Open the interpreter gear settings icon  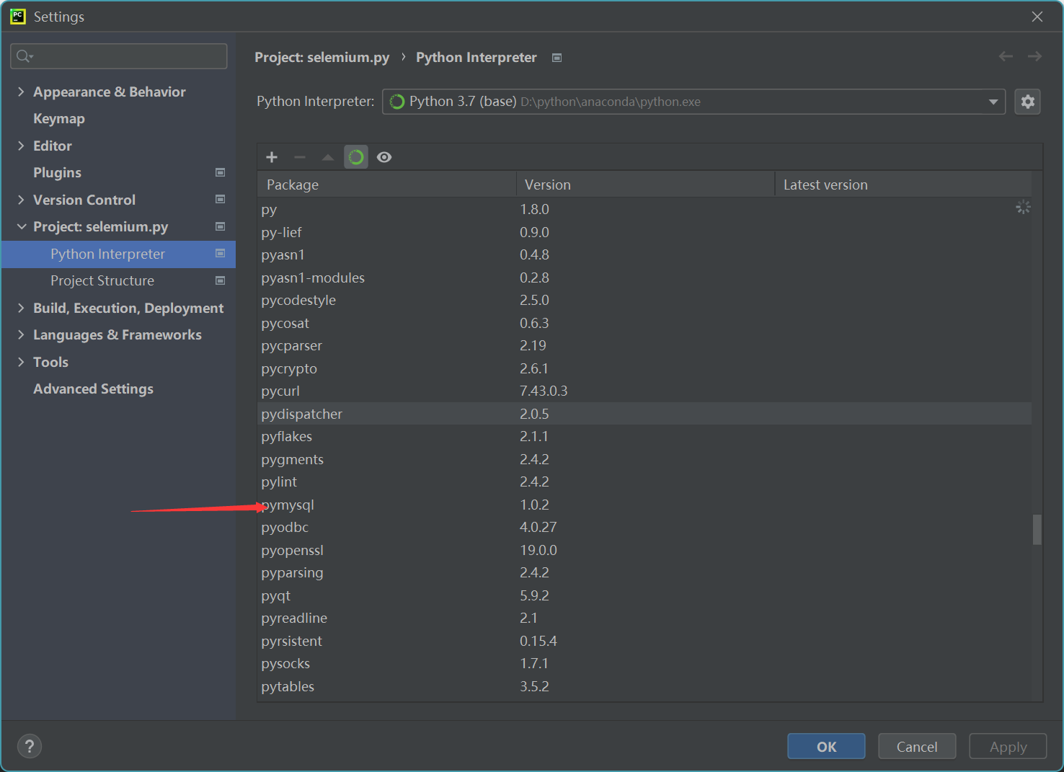pyautogui.click(x=1027, y=102)
